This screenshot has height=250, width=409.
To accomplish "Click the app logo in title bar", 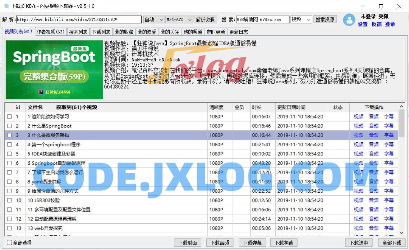I will [6, 6].
